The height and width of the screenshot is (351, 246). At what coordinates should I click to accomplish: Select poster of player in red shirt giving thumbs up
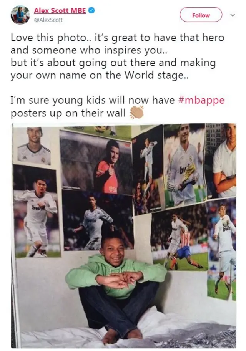point(96,162)
